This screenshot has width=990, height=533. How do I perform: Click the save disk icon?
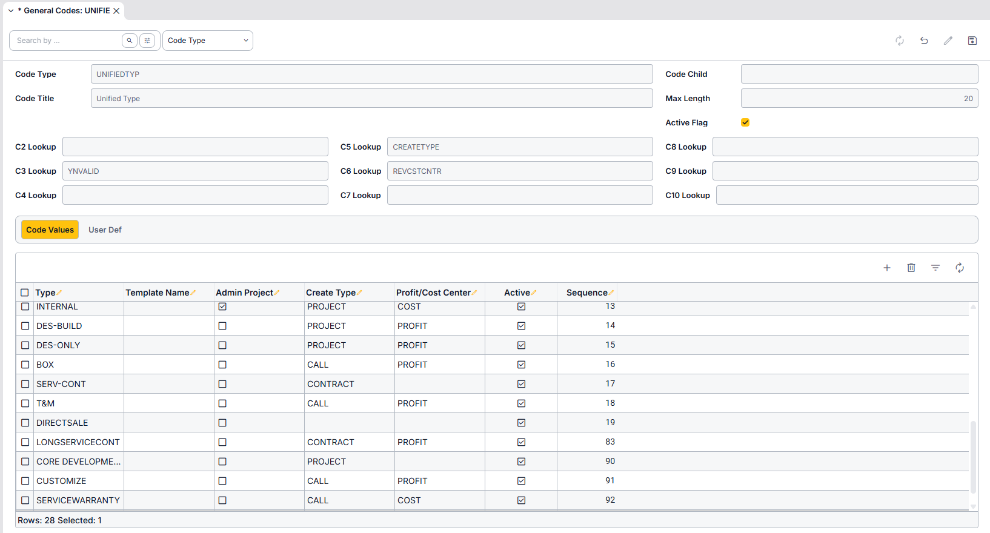[972, 41]
